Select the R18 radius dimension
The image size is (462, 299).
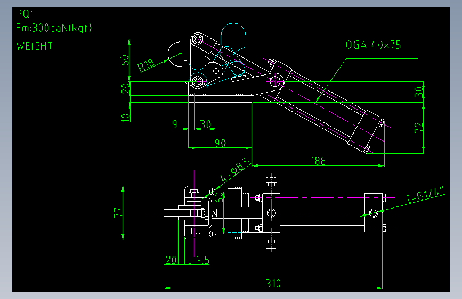(x=146, y=65)
